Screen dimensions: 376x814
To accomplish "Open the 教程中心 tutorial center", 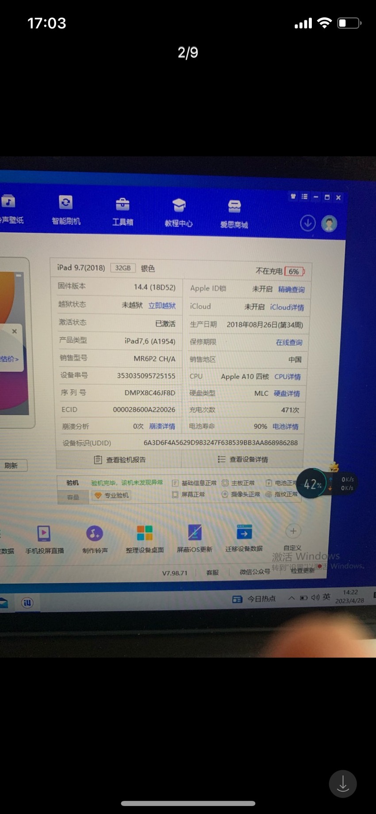I will [179, 213].
